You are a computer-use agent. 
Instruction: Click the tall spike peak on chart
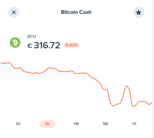click(x=127, y=86)
